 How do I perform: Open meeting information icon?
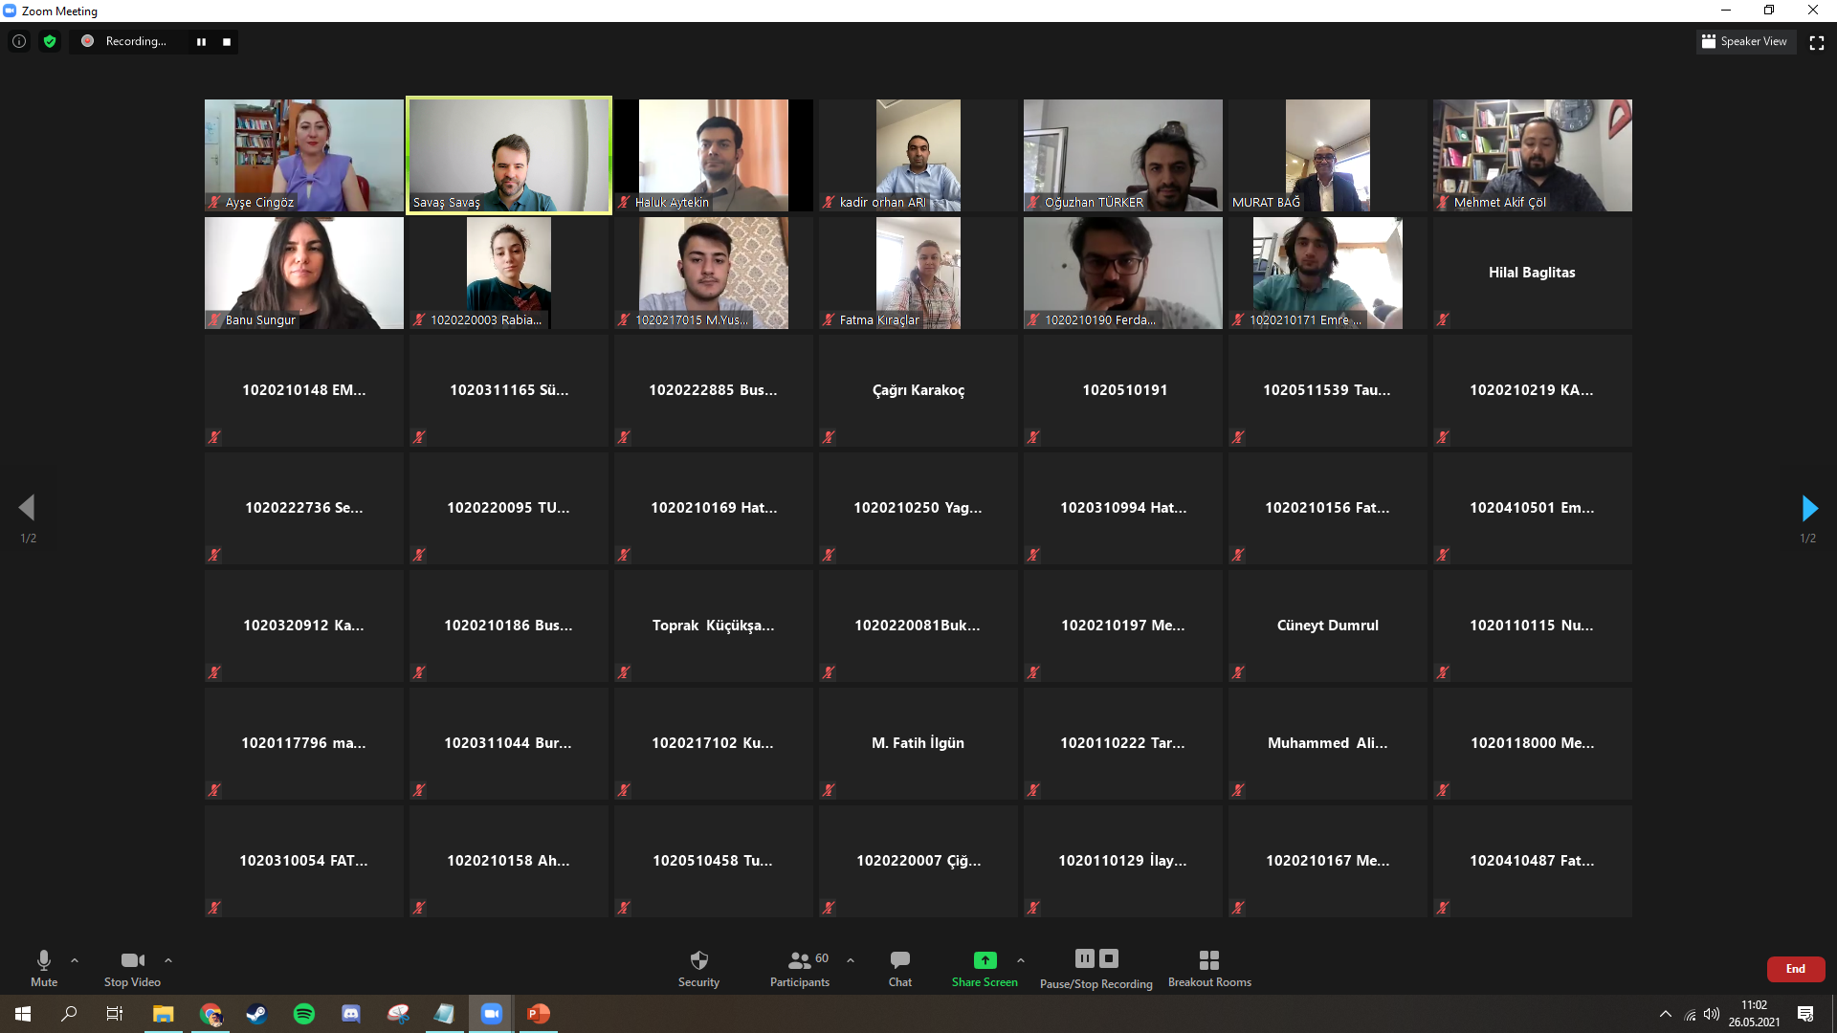(19, 41)
